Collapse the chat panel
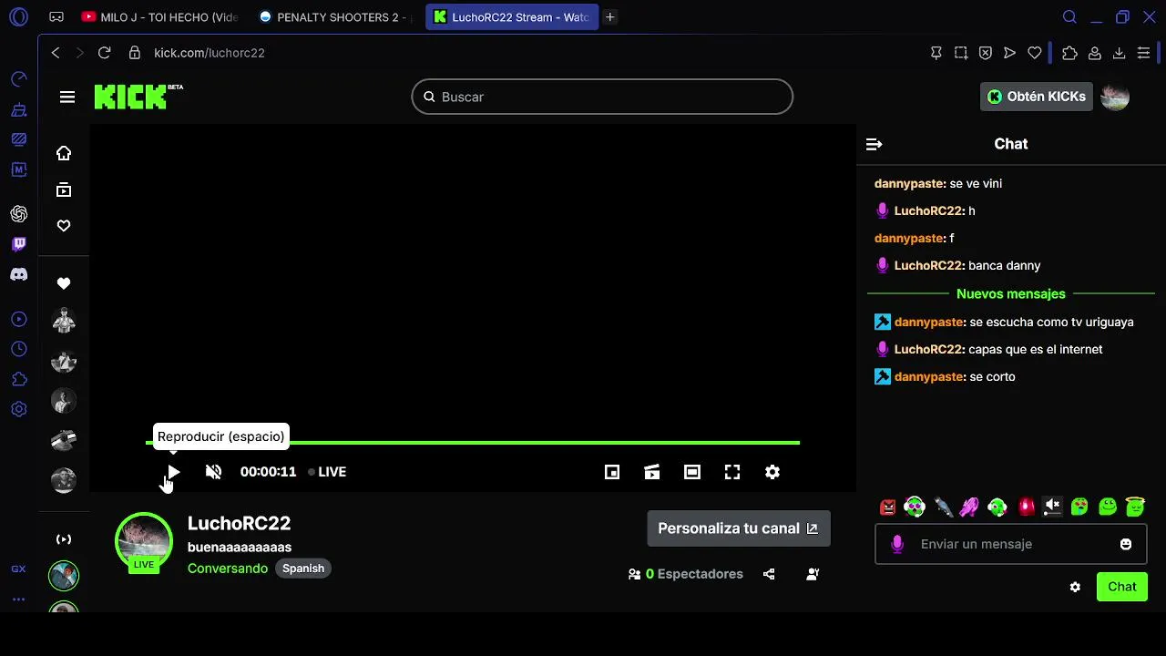 click(874, 144)
